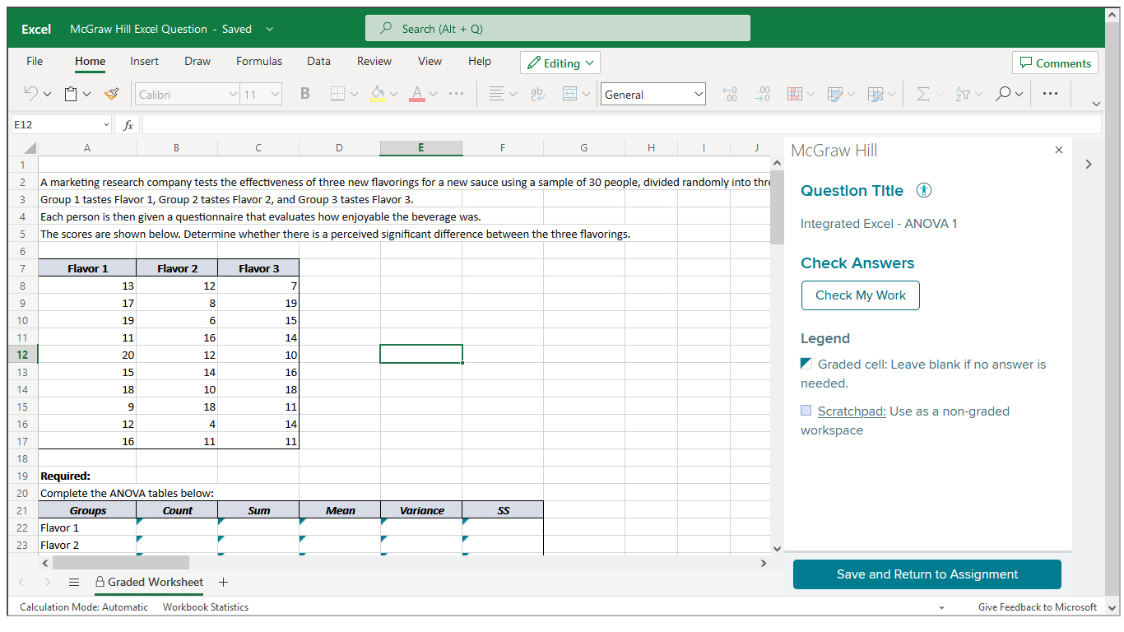Click the Check My Work button

(860, 295)
